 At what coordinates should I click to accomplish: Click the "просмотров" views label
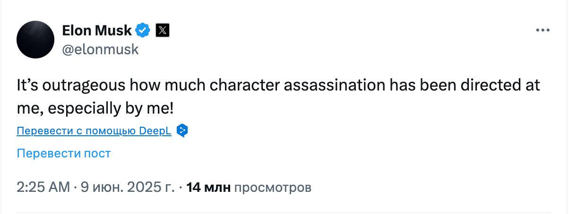coord(273,188)
